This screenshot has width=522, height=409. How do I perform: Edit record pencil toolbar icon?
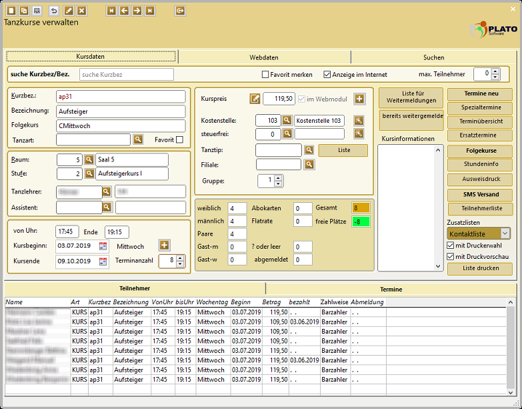tap(69, 11)
